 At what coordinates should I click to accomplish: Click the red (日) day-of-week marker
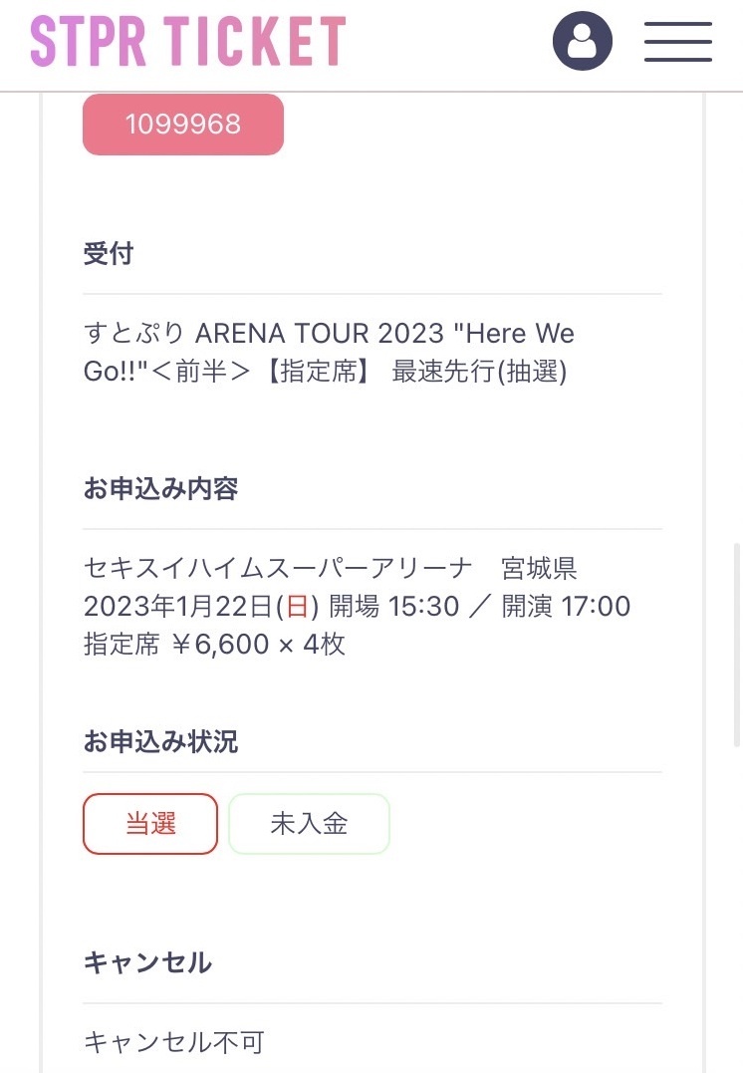click(297, 607)
